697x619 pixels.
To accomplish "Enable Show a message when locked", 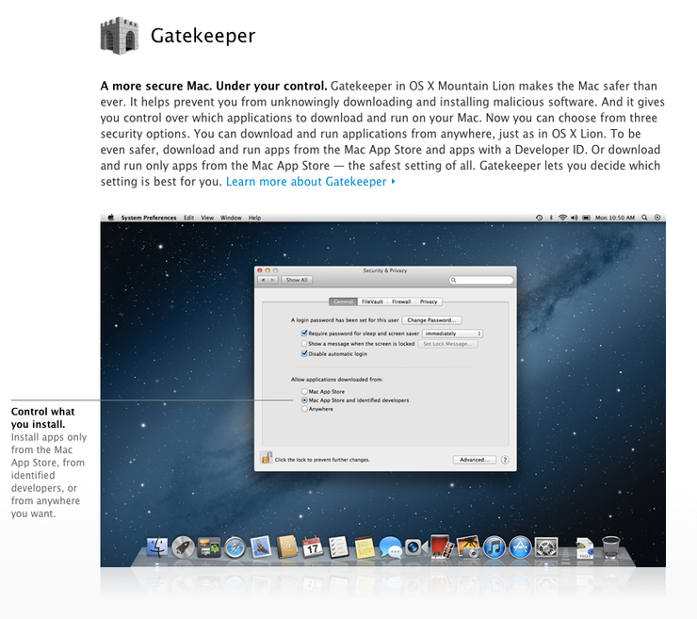I will coord(304,344).
